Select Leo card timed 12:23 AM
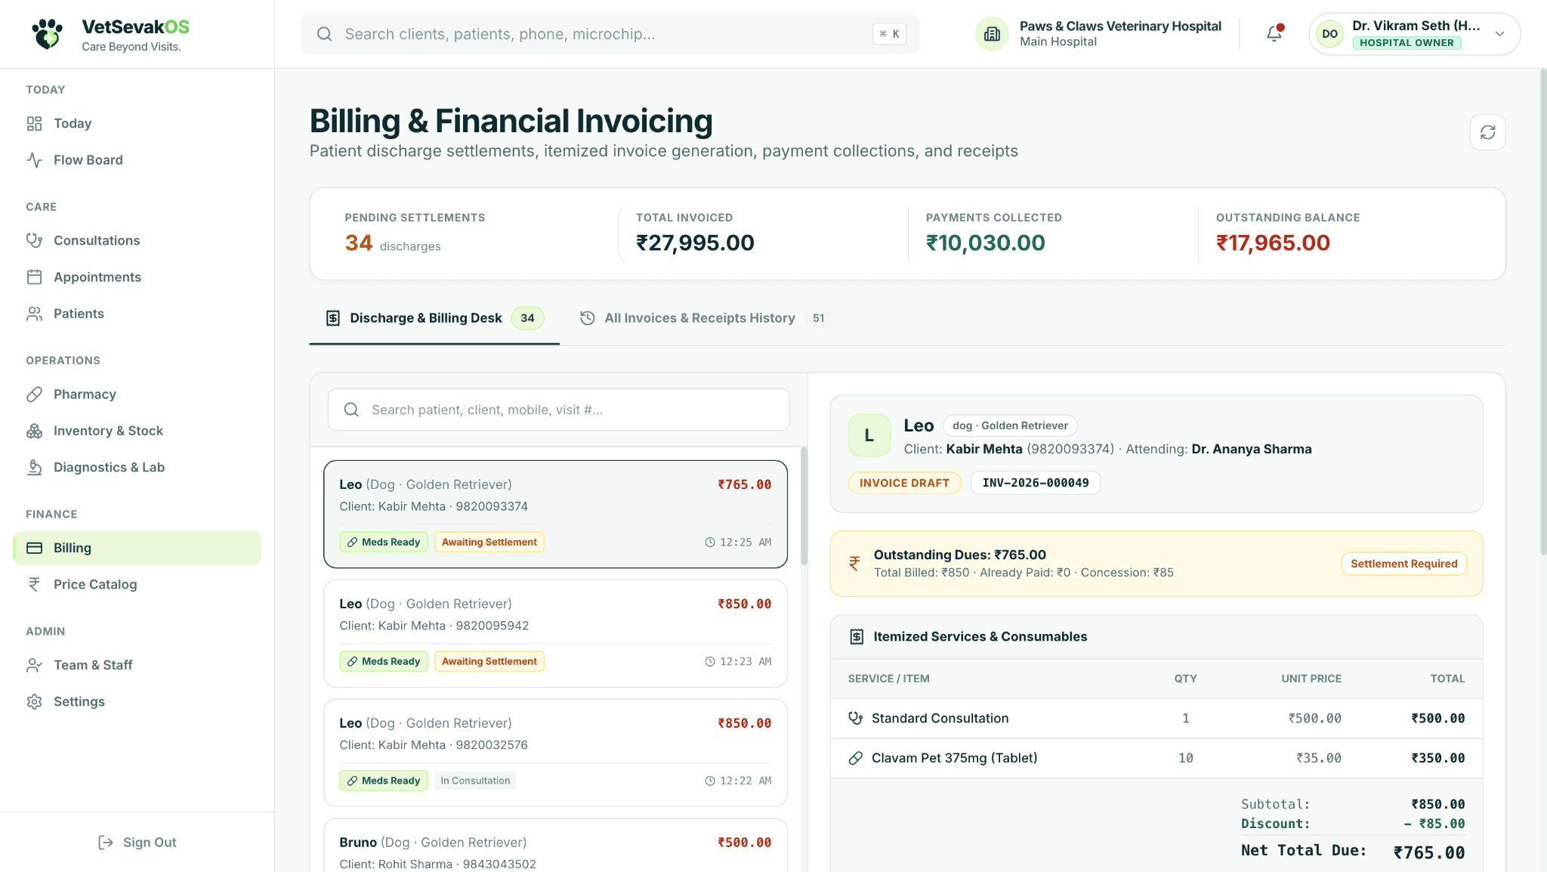The height and width of the screenshot is (872, 1547). [x=555, y=633]
